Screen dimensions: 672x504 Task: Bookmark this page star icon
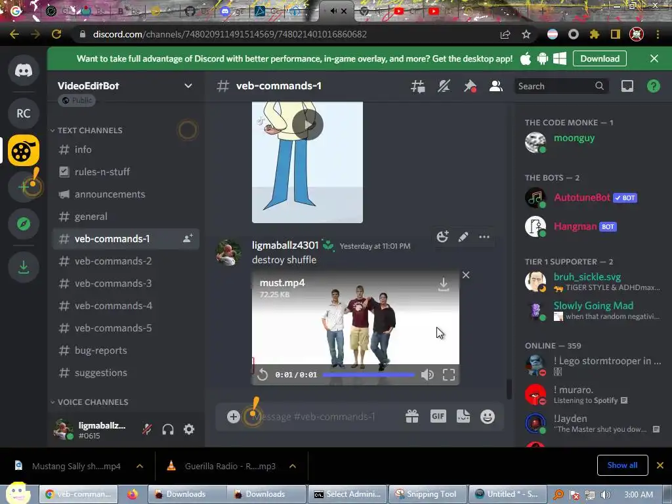click(x=526, y=34)
